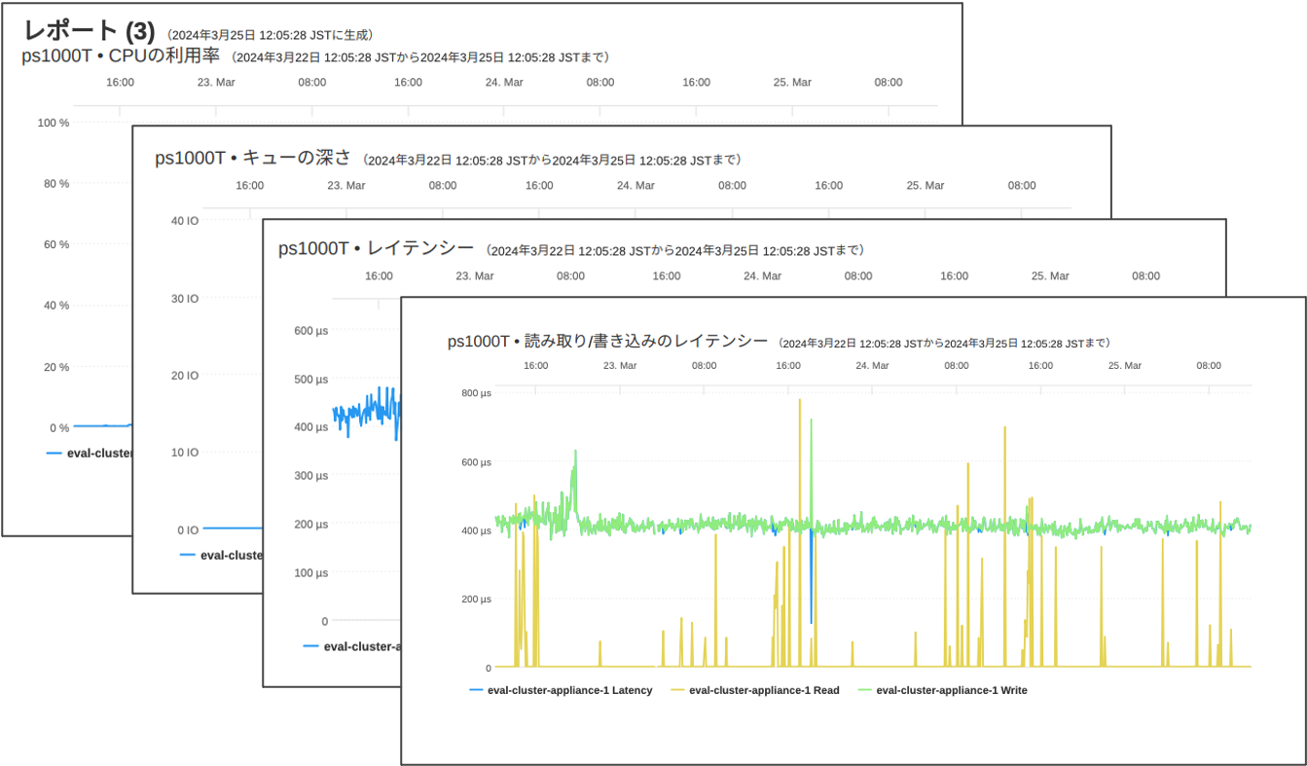Hide the eval-cluster-appliance-1 Read series legend
The width and height of the screenshot is (1307, 766).
coord(763,690)
